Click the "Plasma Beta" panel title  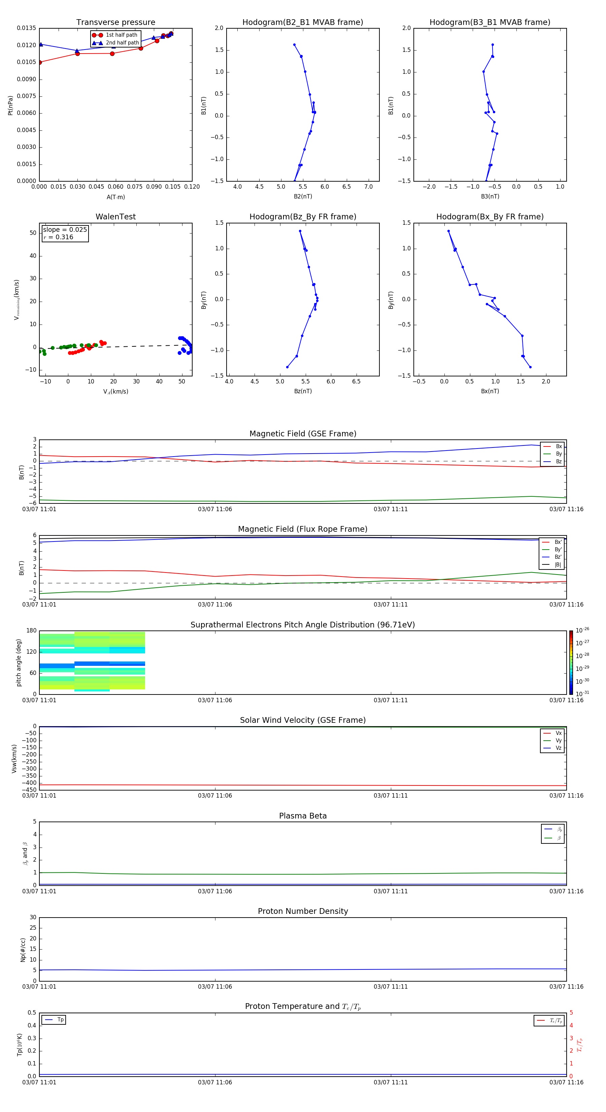tap(303, 816)
